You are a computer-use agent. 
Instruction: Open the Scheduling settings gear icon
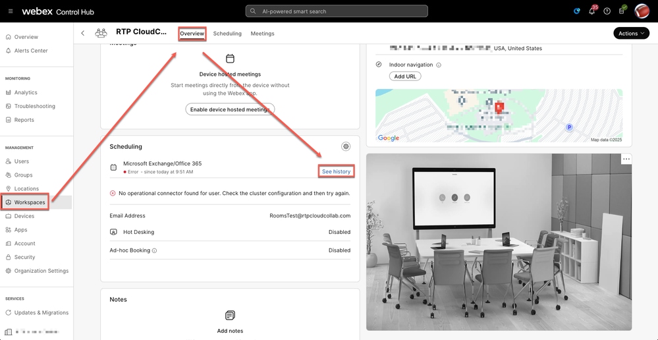346,146
